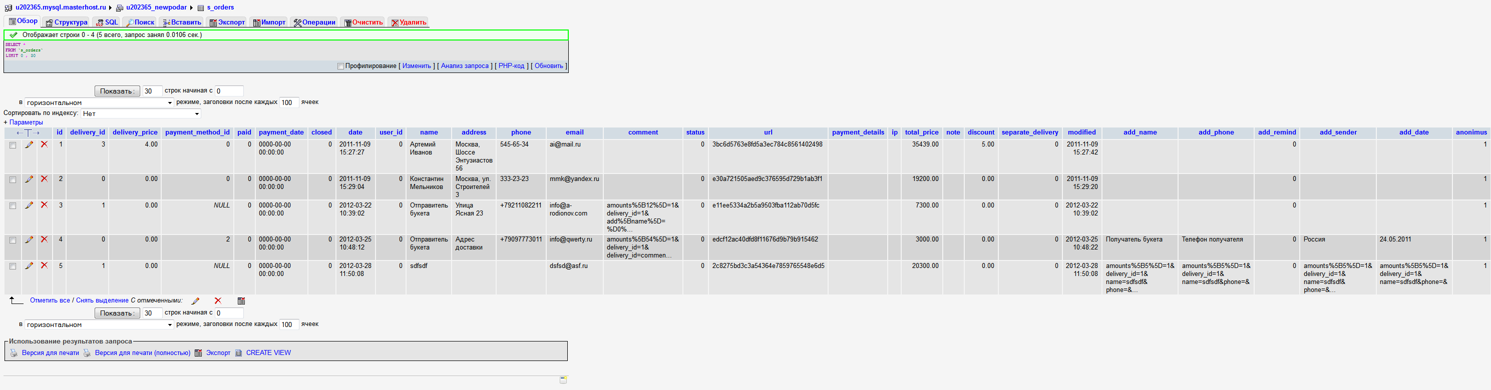Click the lower Показать button
Image resolution: width=1491 pixels, height=390 pixels.
[x=117, y=313]
